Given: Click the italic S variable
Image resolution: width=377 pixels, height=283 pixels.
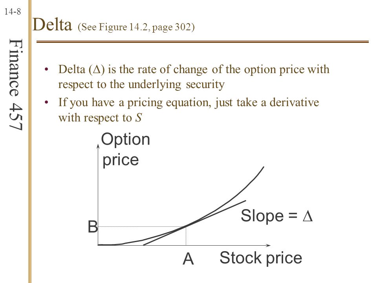Looking at the screenshot, I should pos(139,118).
